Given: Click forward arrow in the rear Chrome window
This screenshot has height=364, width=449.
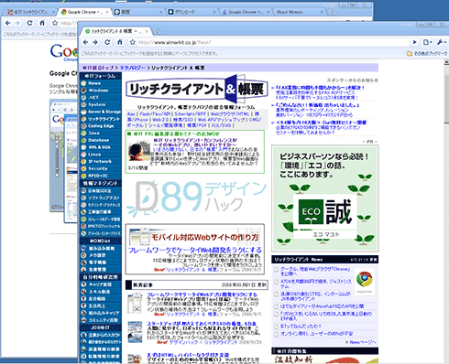Looking at the screenshot, I should click(17, 23).
